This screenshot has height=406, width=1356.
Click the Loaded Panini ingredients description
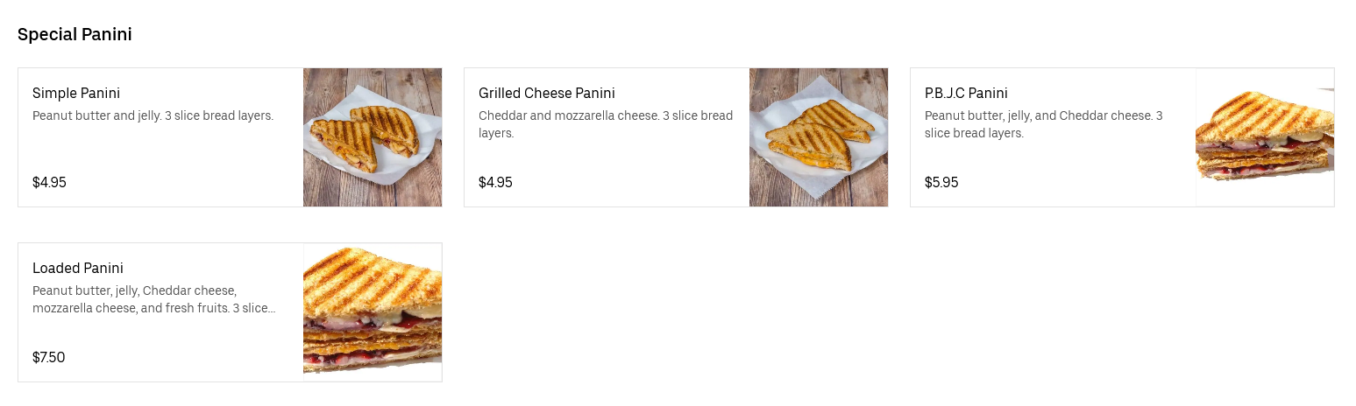[154, 299]
